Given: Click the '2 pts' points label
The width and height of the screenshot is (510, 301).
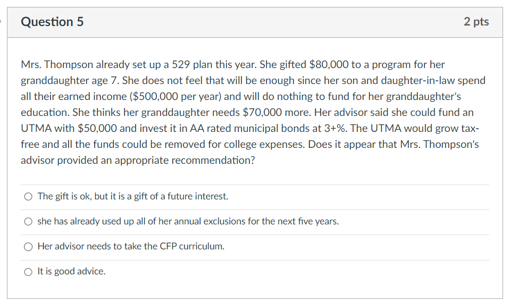Looking at the screenshot, I should pyautogui.click(x=476, y=22).
